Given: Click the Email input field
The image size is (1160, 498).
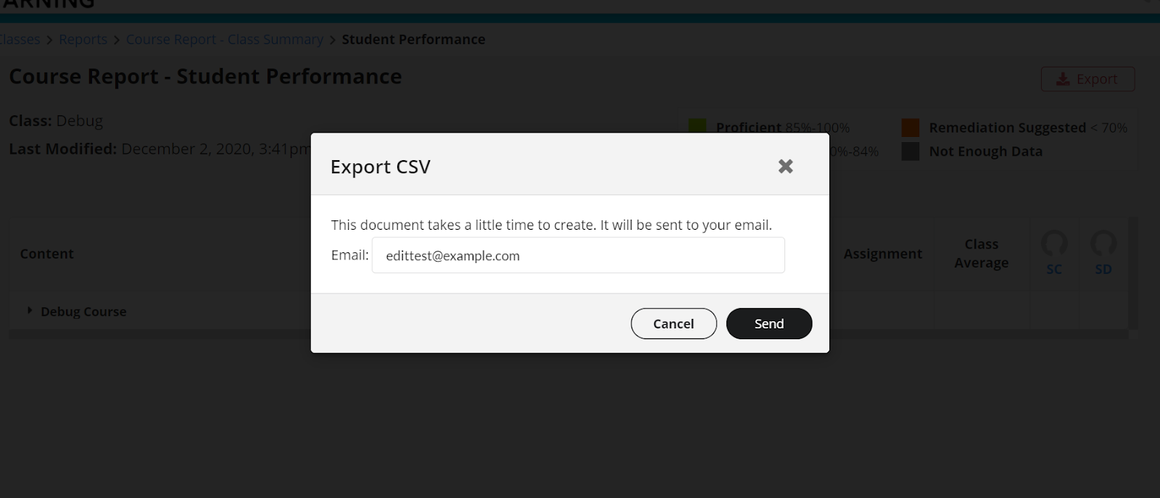Looking at the screenshot, I should click(x=578, y=255).
